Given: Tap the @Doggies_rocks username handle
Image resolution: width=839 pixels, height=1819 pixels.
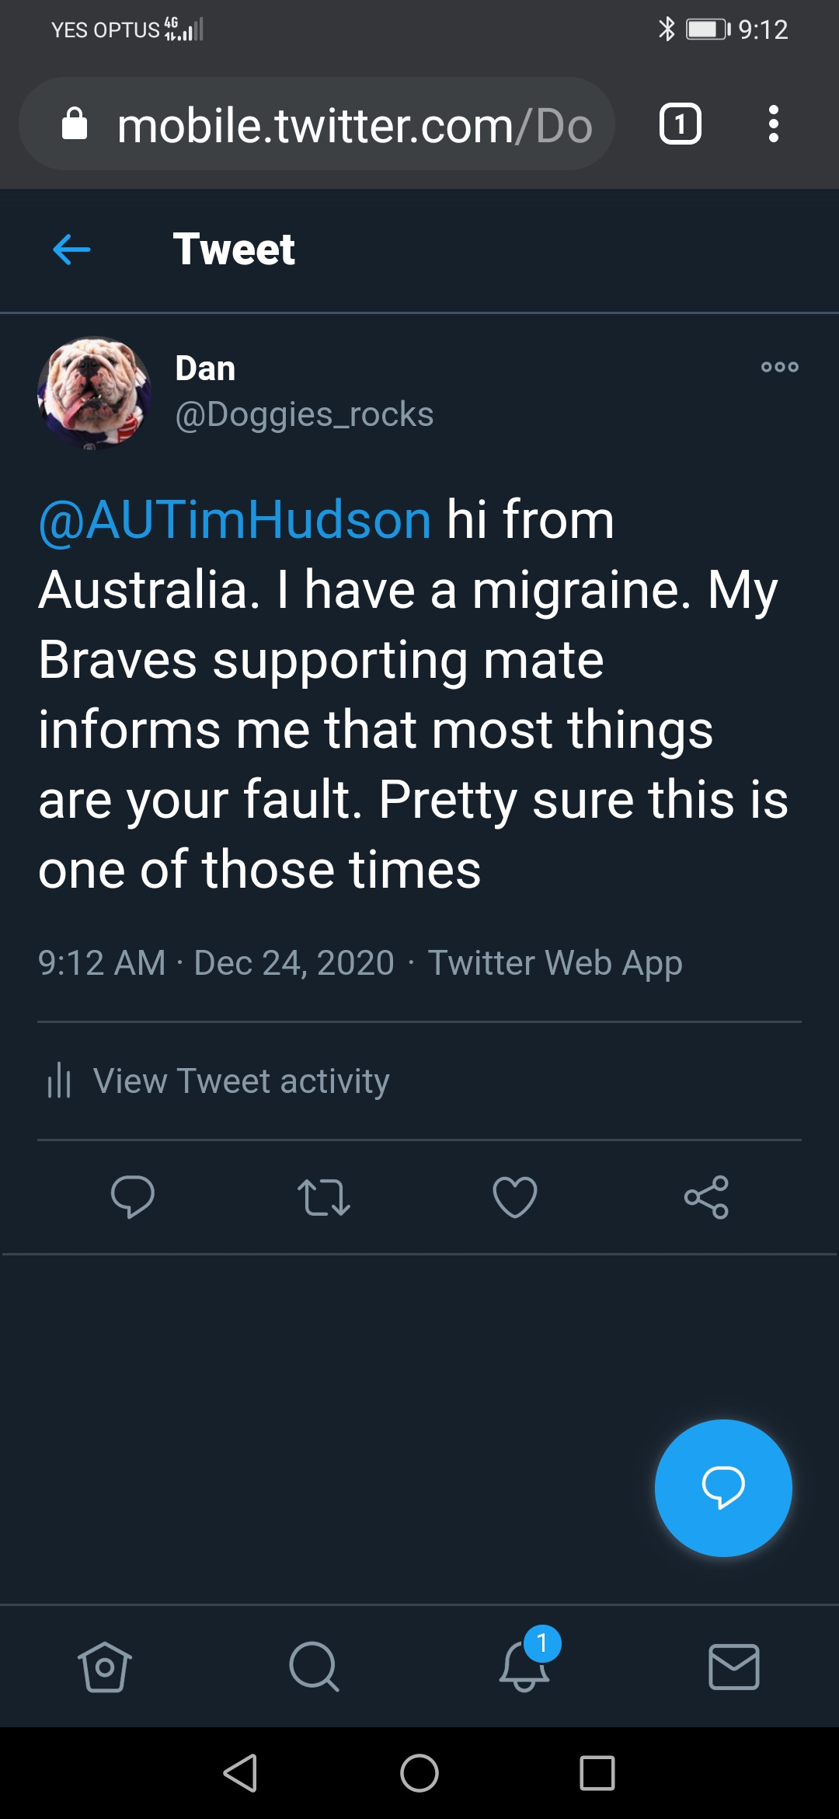Looking at the screenshot, I should (305, 414).
